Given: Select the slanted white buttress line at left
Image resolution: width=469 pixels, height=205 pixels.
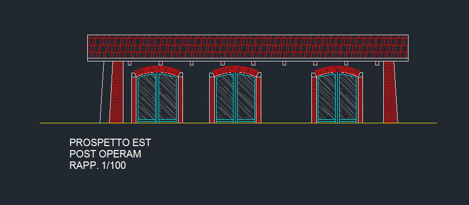Looking at the screenshot, I should [102, 94].
